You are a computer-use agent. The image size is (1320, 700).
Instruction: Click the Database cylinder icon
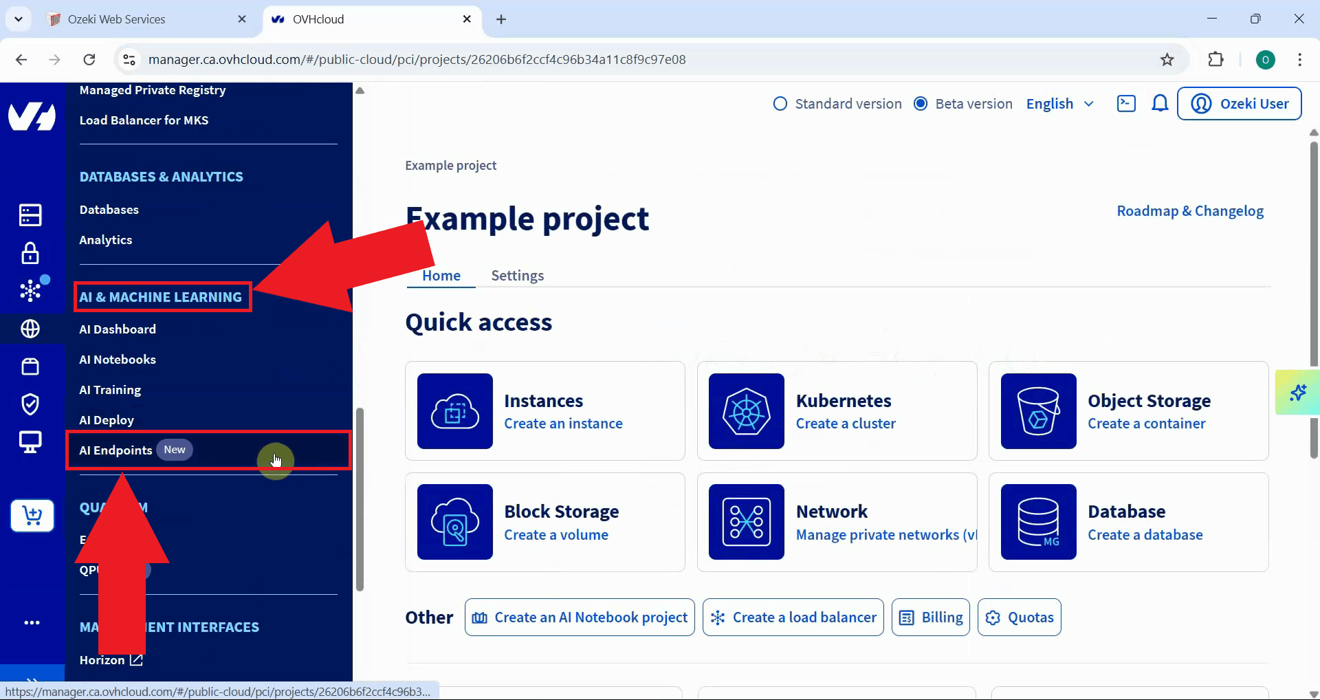(x=1038, y=522)
